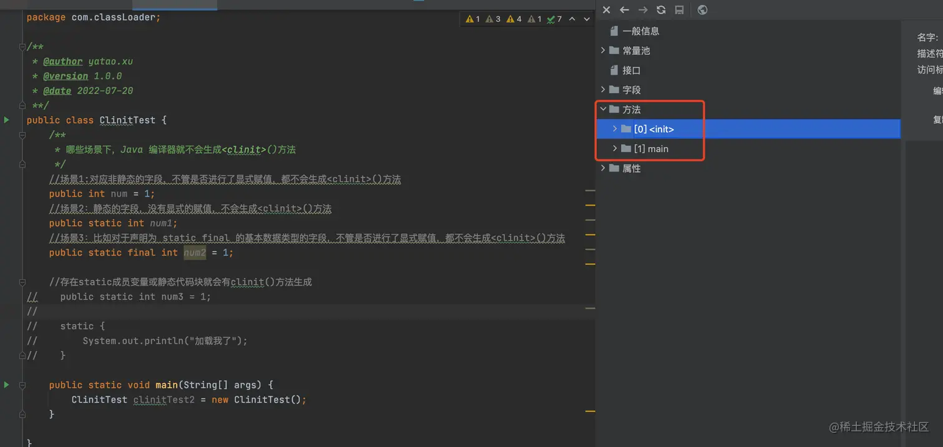Select the 方法 tree row label

[632, 109]
